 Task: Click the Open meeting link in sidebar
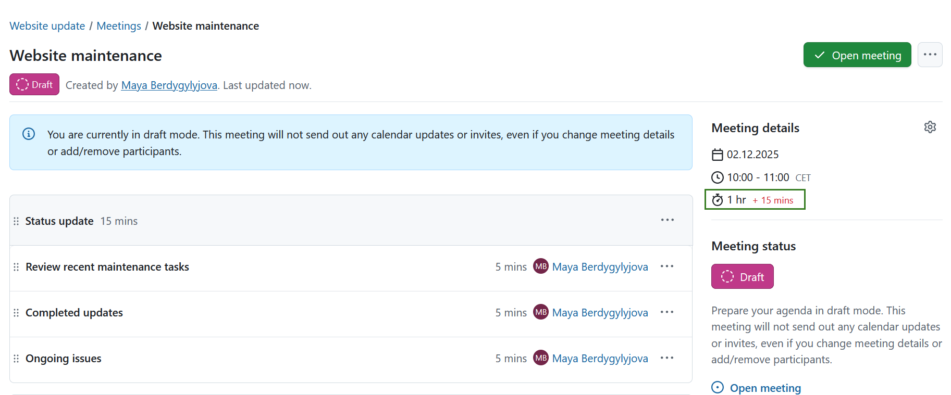click(x=765, y=388)
